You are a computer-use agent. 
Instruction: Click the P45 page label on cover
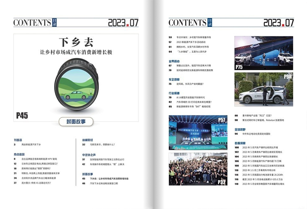click(x=22, y=115)
